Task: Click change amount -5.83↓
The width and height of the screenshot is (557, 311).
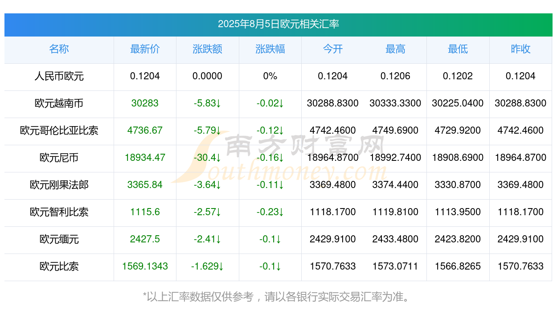Action: coord(207,103)
